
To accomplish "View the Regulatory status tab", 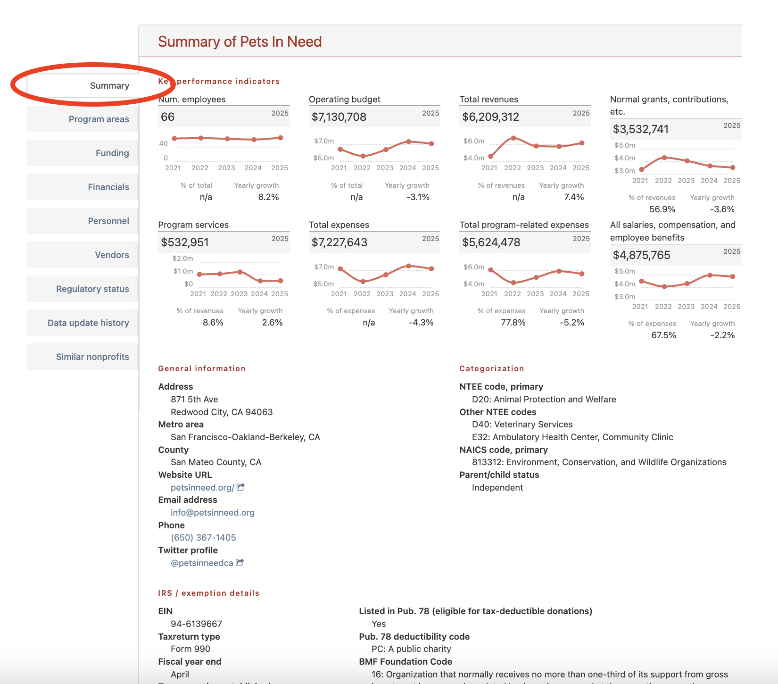I will (83, 289).
